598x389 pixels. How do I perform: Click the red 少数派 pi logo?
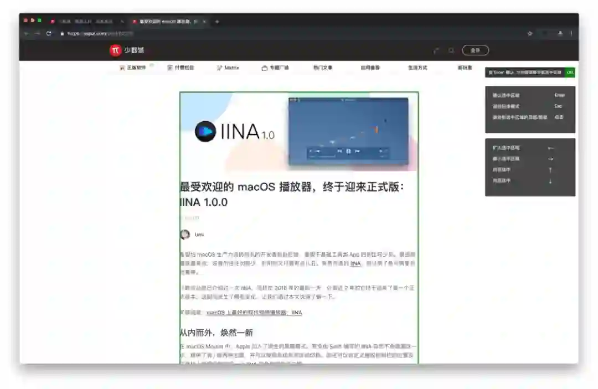coord(115,50)
